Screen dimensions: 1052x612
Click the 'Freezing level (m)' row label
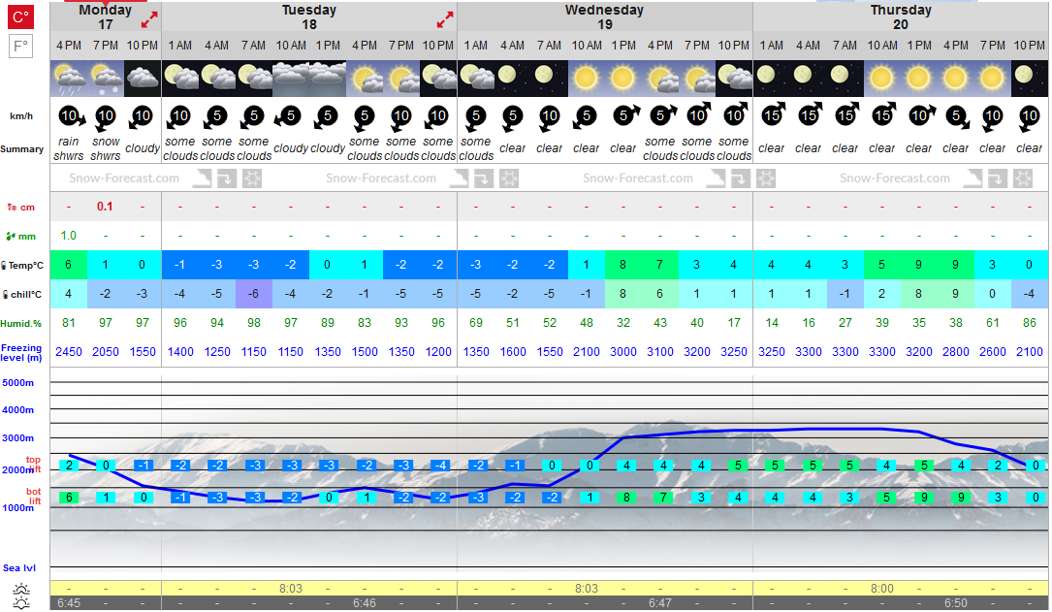(x=21, y=353)
